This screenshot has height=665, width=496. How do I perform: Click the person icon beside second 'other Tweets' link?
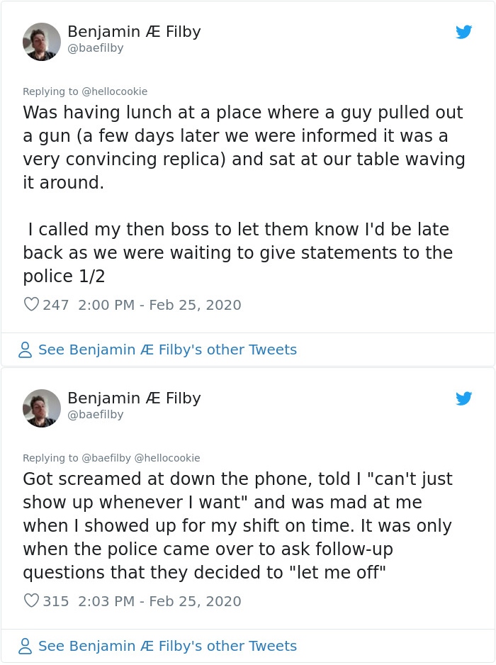(25, 646)
